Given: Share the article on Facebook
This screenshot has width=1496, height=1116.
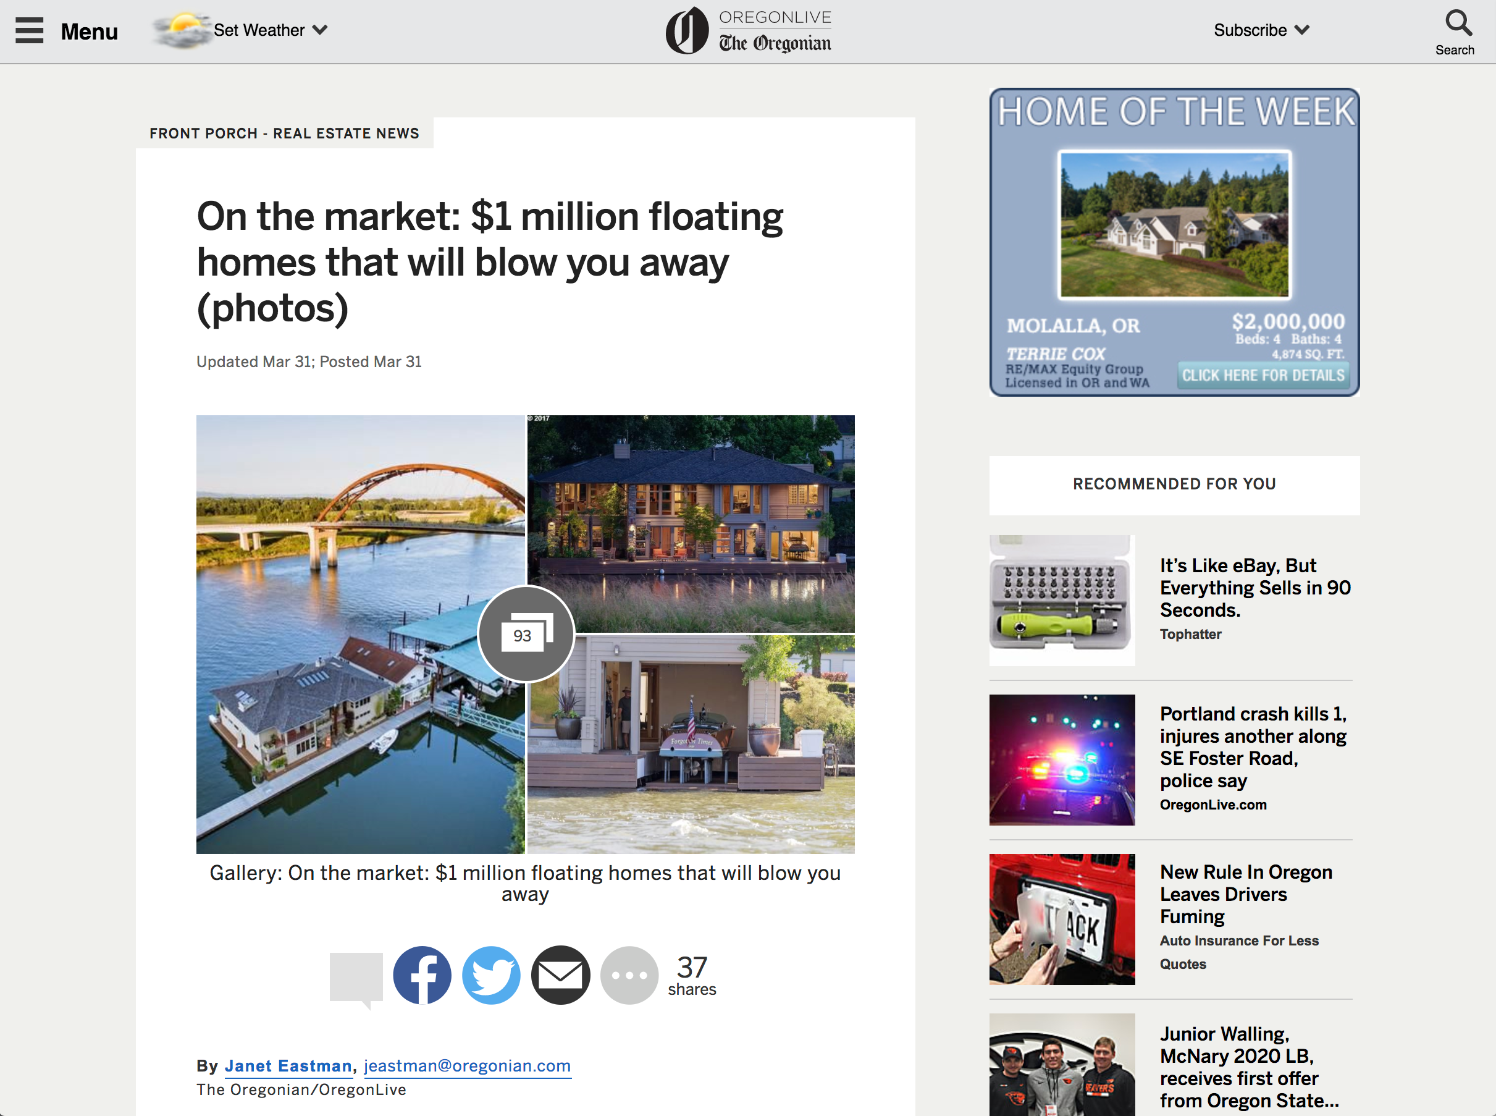Looking at the screenshot, I should point(422,975).
